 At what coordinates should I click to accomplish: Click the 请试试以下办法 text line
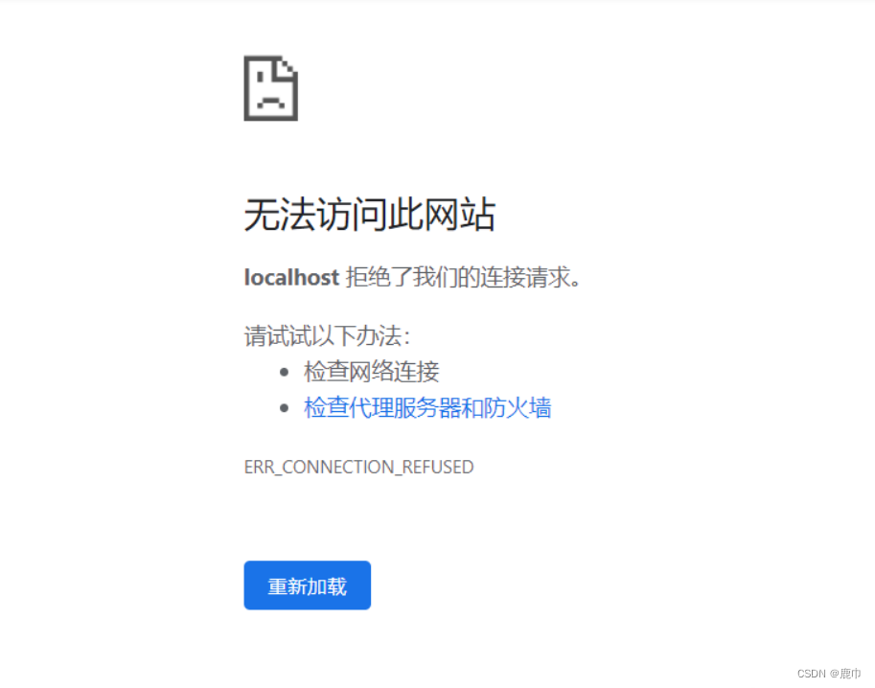(328, 336)
